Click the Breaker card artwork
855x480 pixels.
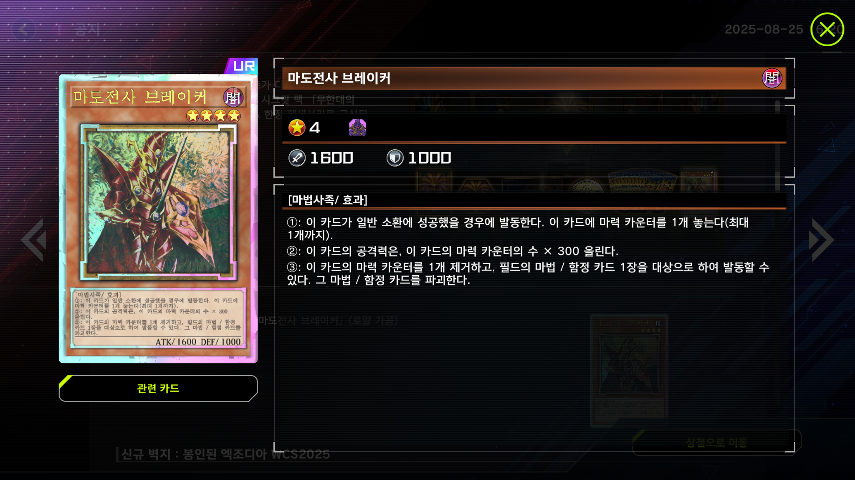click(158, 202)
